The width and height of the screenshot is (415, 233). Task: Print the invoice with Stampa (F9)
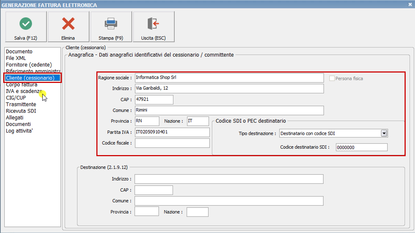coord(111,26)
